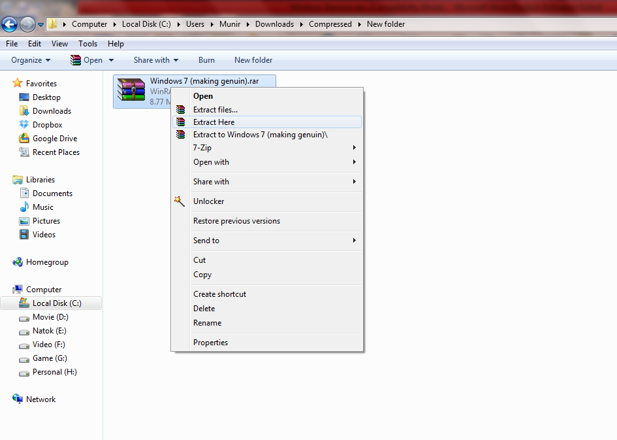Open the Organize dropdown
Image resolution: width=617 pixels, height=440 pixels.
pos(30,59)
